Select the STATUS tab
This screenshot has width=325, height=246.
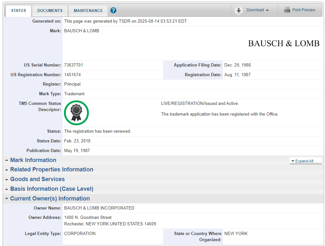[x=18, y=11]
